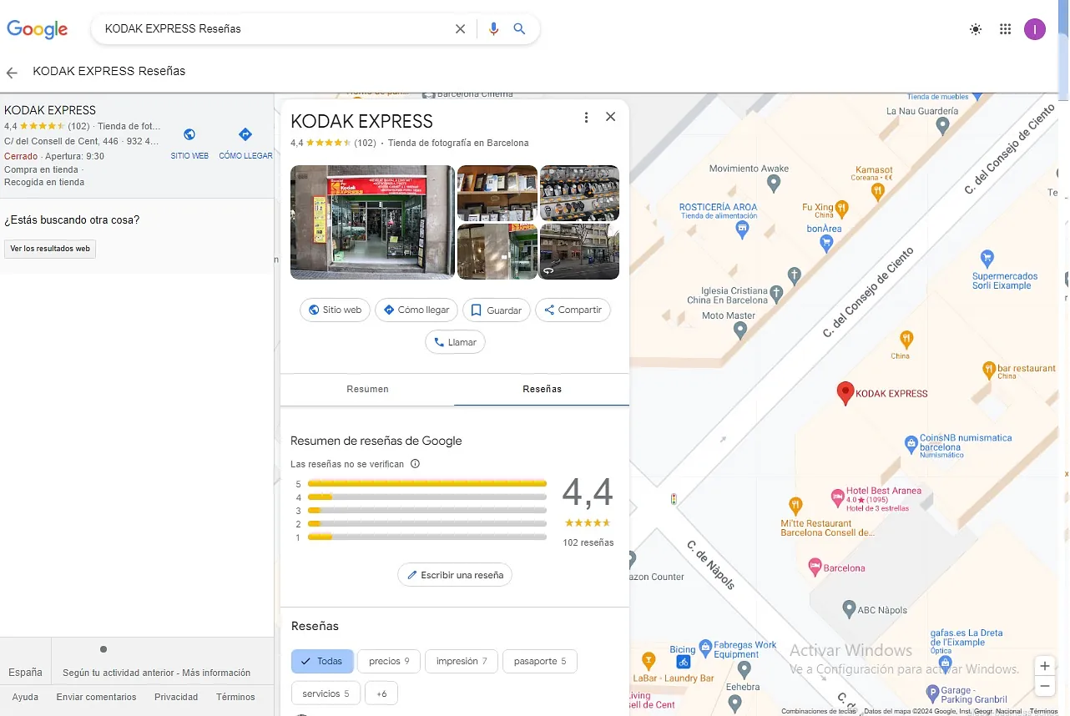Filter reviews by servicios
The width and height of the screenshot is (1070, 716).
326,693
